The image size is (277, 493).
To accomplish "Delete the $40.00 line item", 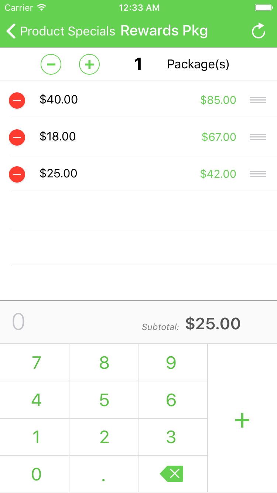I will (17, 100).
